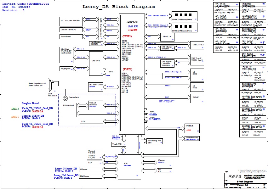
Task: Click the Mini-Card WLAN & BT module block
Action: coord(66,55)
